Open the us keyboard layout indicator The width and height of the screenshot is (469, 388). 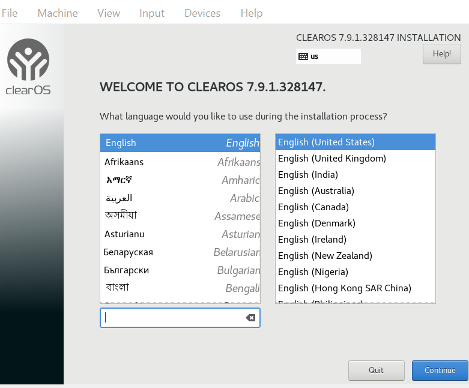coord(328,56)
